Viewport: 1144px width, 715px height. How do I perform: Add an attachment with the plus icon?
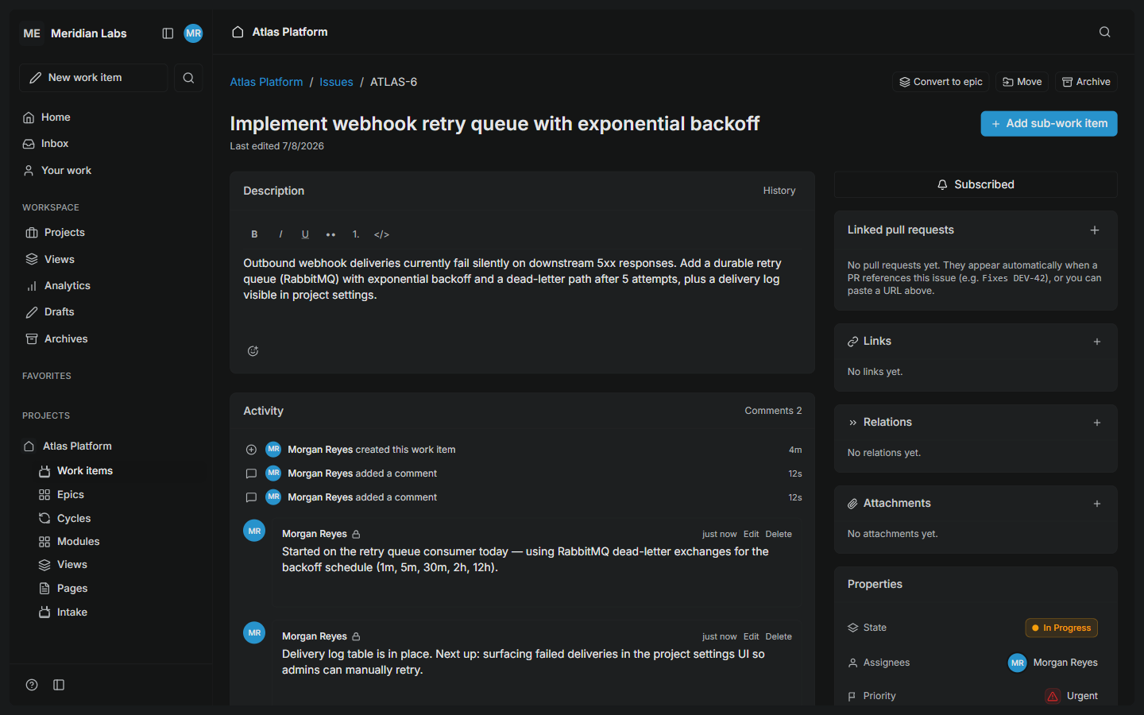1097,504
